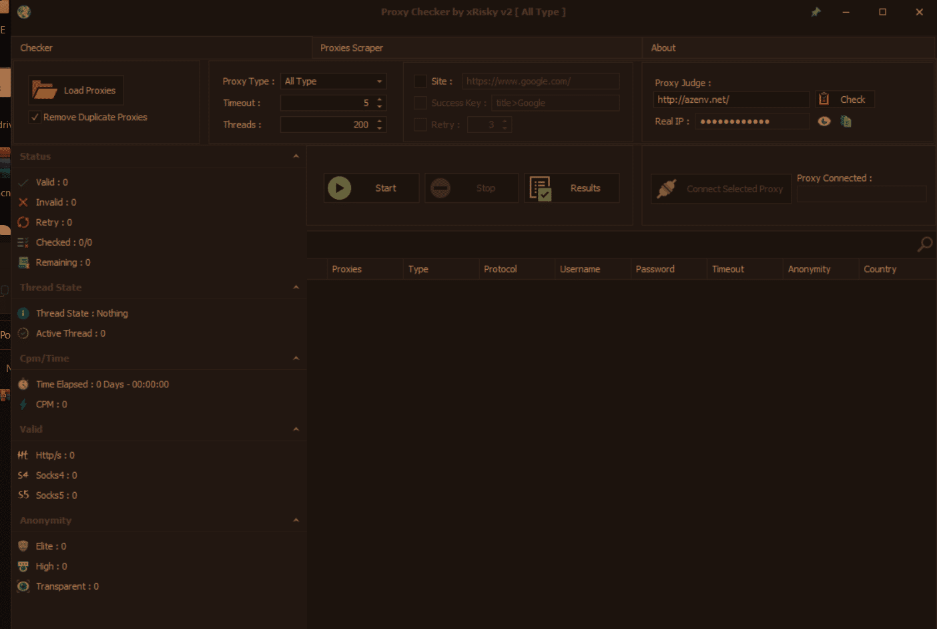
Task: Copy Real IP using the copy icon
Action: 846,122
